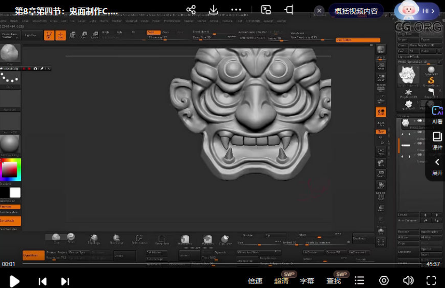The height and width of the screenshot is (288, 445).
Task: Click the download icon in the header
Action: click(x=213, y=10)
